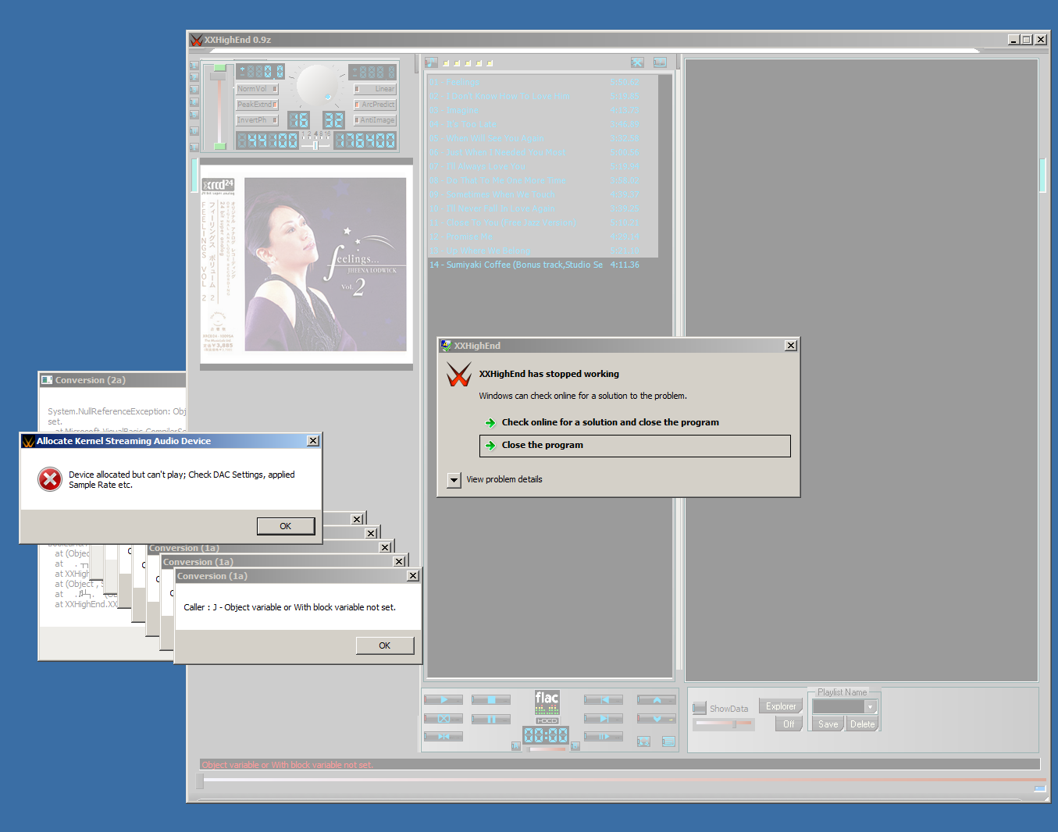Select track 03 - Imagine

[542, 110]
